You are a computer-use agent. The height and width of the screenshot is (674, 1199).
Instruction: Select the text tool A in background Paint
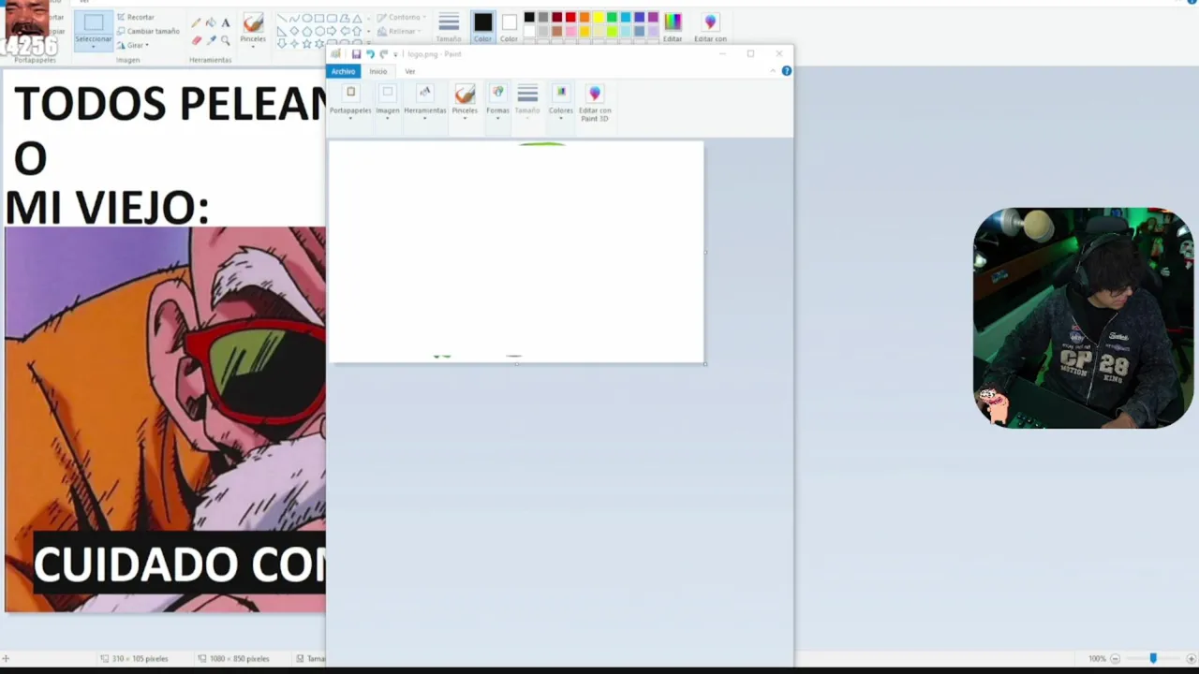coord(226,22)
